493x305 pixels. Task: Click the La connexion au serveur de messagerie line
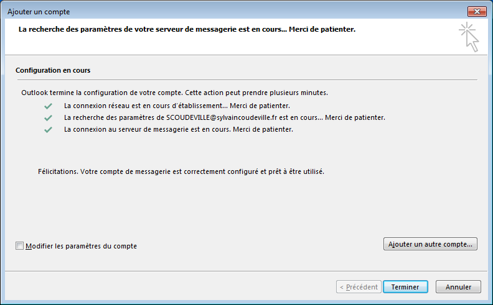click(178, 130)
